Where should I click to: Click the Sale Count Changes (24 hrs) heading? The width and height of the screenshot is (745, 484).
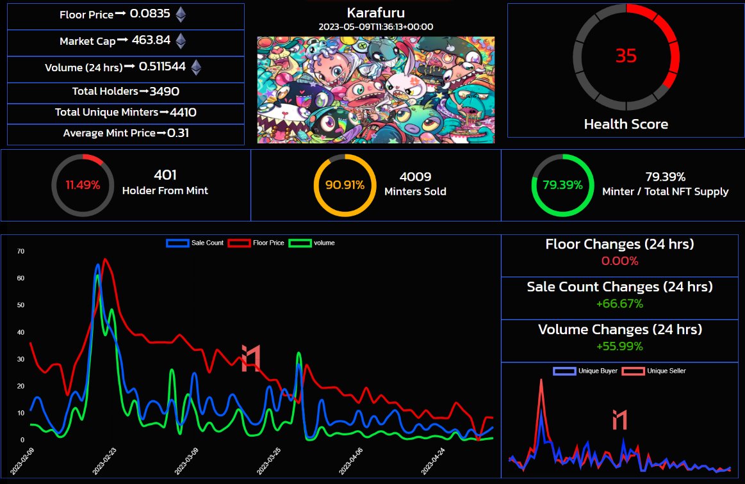(x=619, y=287)
